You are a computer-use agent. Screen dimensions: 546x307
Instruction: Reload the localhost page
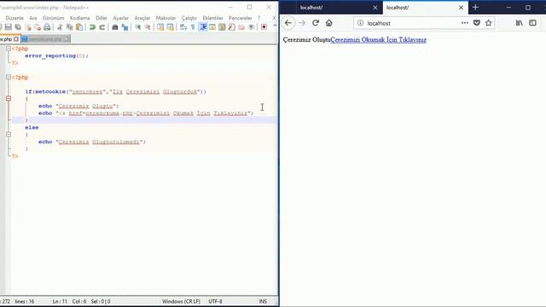pyautogui.click(x=316, y=23)
